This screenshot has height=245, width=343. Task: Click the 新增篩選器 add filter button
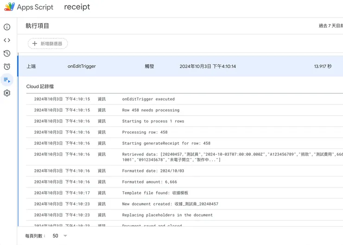tap(48, 43)
